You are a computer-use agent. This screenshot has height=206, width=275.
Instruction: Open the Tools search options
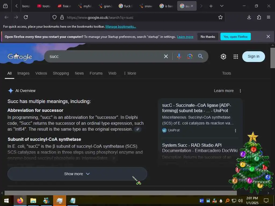click(x=226, y=73)
